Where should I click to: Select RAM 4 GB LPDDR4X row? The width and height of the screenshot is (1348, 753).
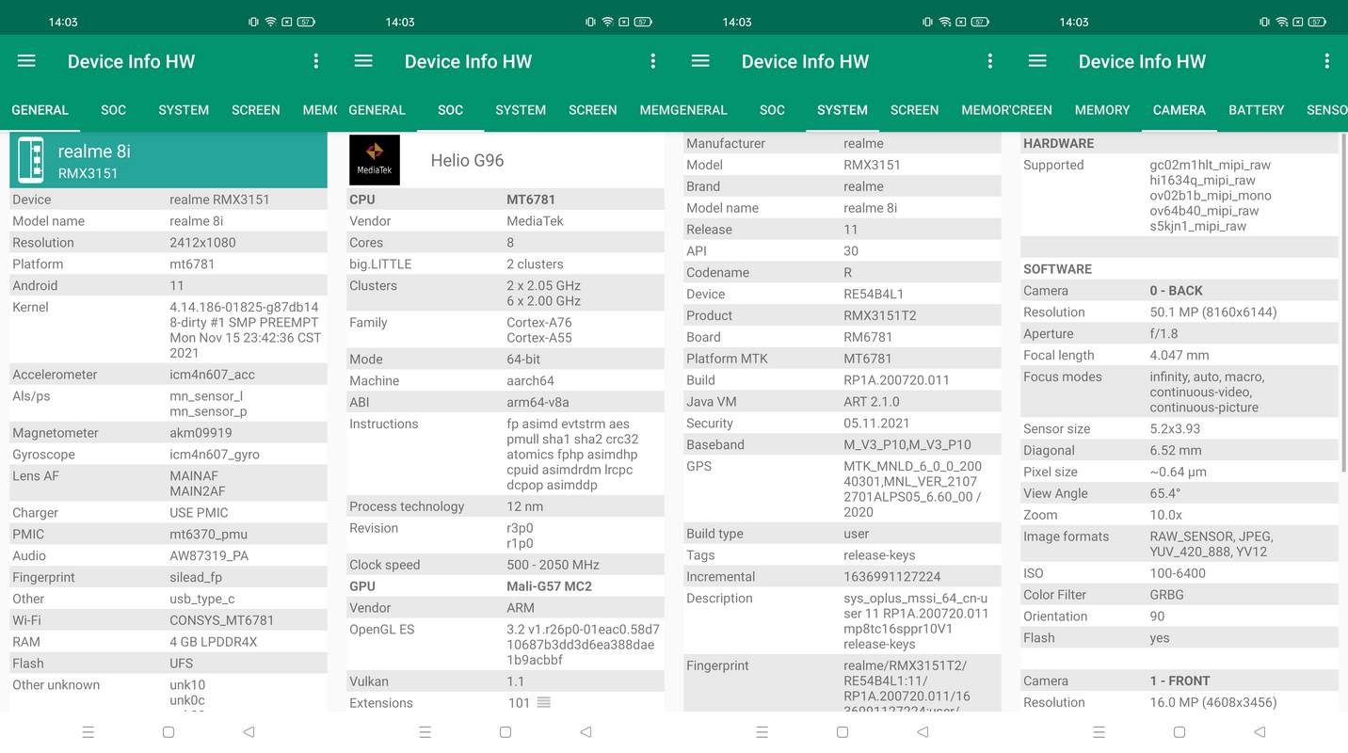[168, 642]
